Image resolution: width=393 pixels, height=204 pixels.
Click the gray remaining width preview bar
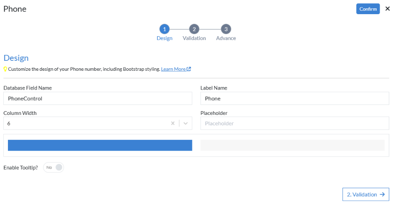click(292, 145)
